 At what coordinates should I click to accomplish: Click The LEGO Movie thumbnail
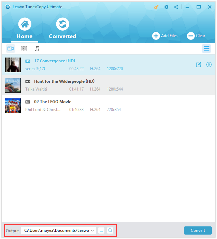point(13,106)
